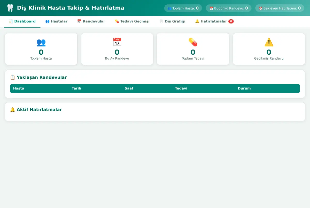Viewport: 310px width, 208px height.
Task: Click the red Hatırlatmalar count badge
Action: (231, 21)
